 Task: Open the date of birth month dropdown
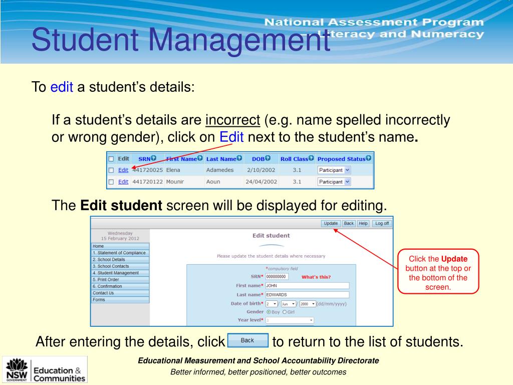click(289, 304)
